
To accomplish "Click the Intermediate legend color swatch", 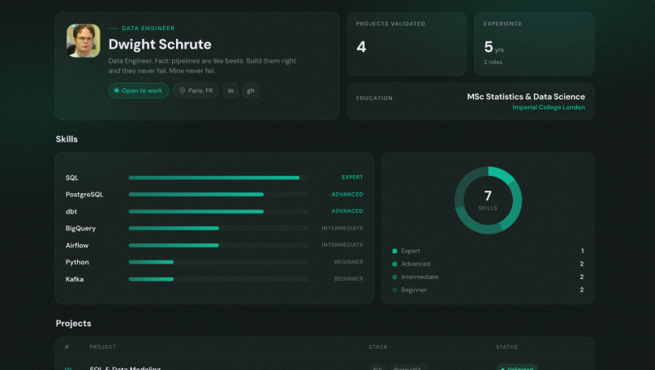I will click(x=394, y=277).
